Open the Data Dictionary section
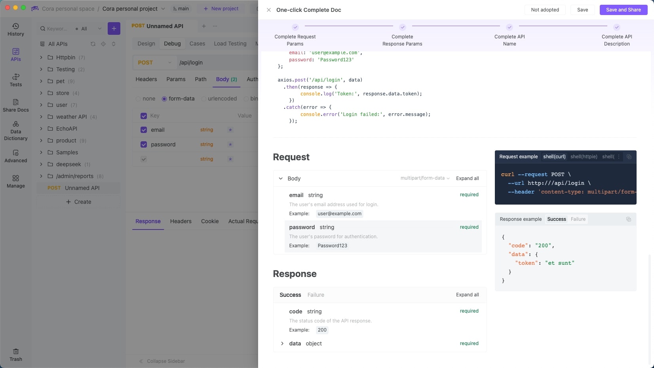This screenshot has height=368, width=654. coord(15,131)
